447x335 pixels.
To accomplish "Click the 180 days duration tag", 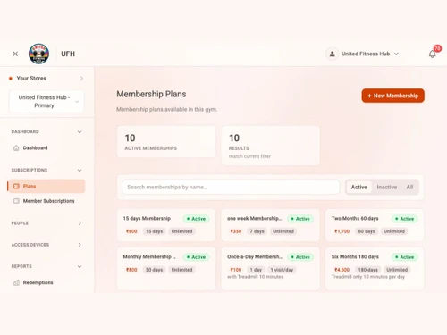I will 368,270.
